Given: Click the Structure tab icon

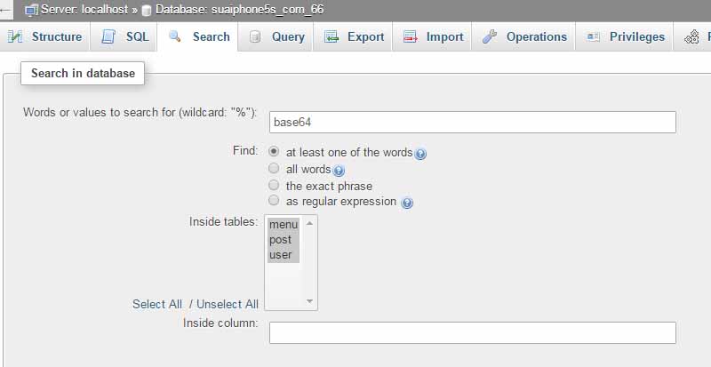Looking at the screenshot, I should click(x=15, y=37).
